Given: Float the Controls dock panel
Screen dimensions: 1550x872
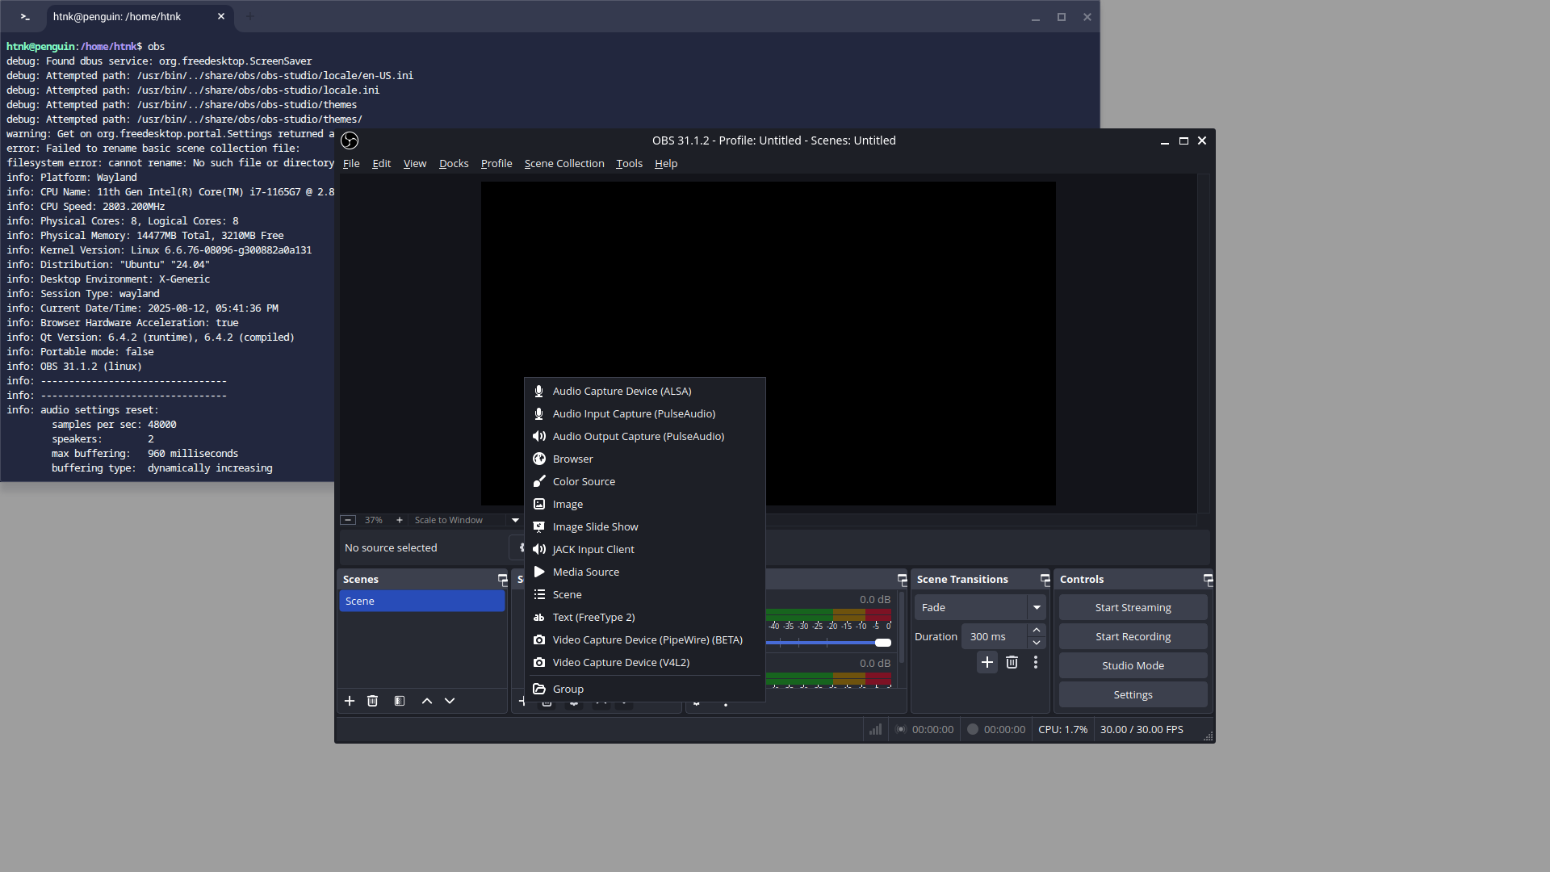Looking at the screenshot, I should 1208,580.
